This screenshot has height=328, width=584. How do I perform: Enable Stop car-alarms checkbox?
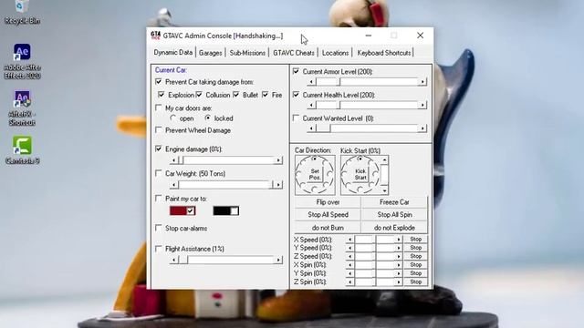coord(159,228)
